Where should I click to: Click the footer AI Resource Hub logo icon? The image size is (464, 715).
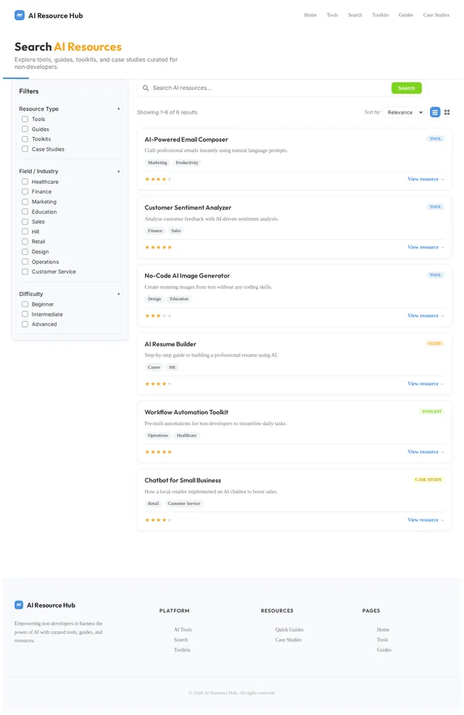[19, 605]
